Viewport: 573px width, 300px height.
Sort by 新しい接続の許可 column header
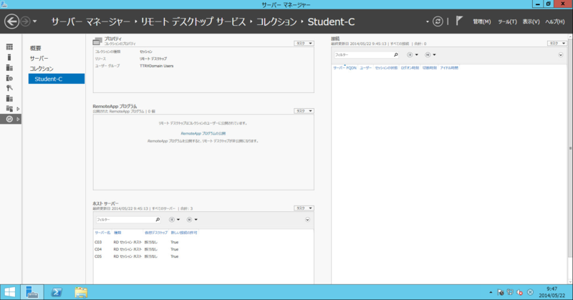click(184, 233)
